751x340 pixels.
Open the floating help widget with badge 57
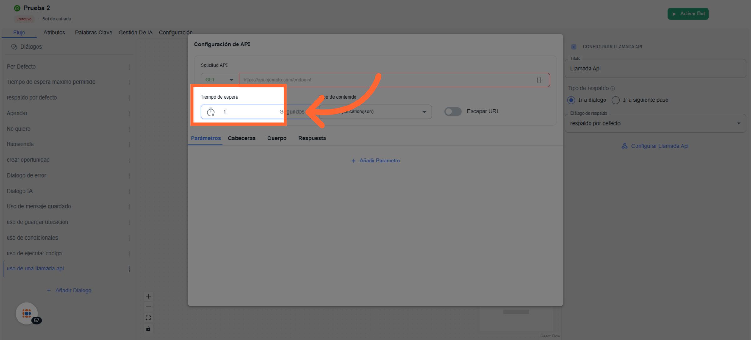pyautogui.click(x=27, y=313)
